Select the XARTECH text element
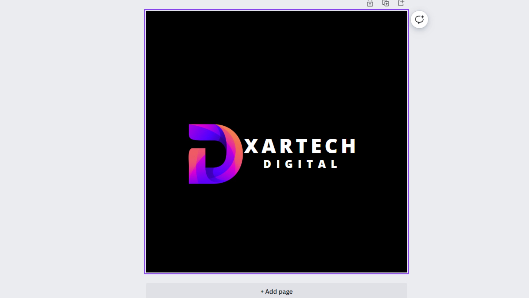The width and height of the screenshot is (529, 298). click(300, 146)
